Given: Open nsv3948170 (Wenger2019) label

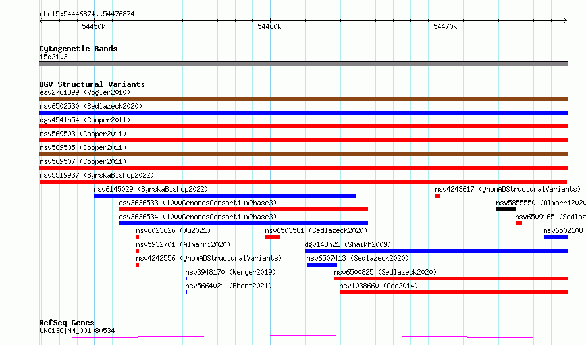Looking at the screenshot, I should click(x=230, y=272).
